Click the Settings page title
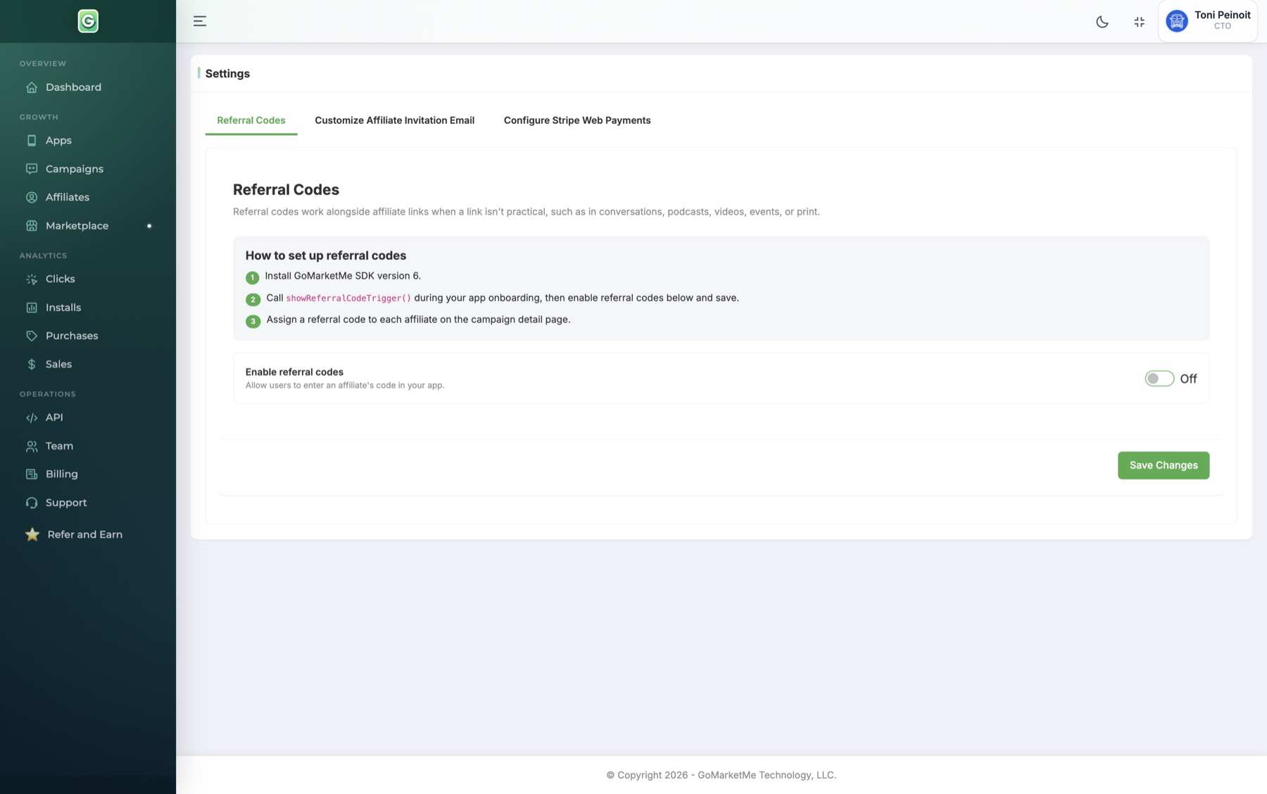 click(227, 74)
